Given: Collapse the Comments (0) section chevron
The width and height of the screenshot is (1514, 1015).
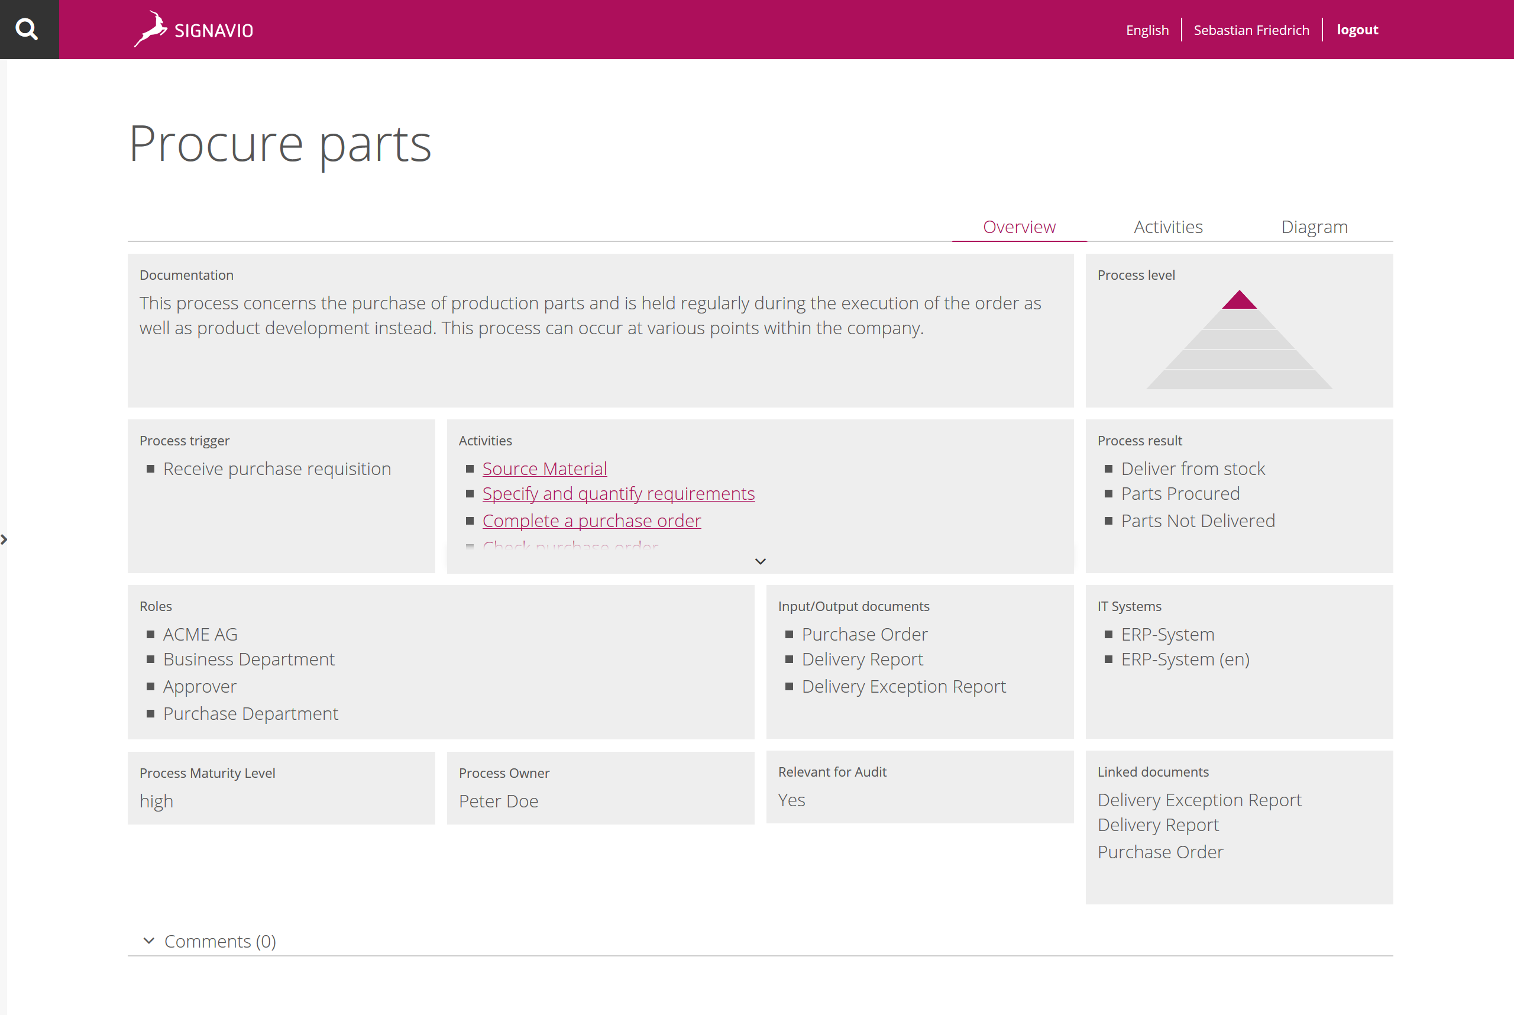Looking at the screenshot, I should (x=149, y=940).
